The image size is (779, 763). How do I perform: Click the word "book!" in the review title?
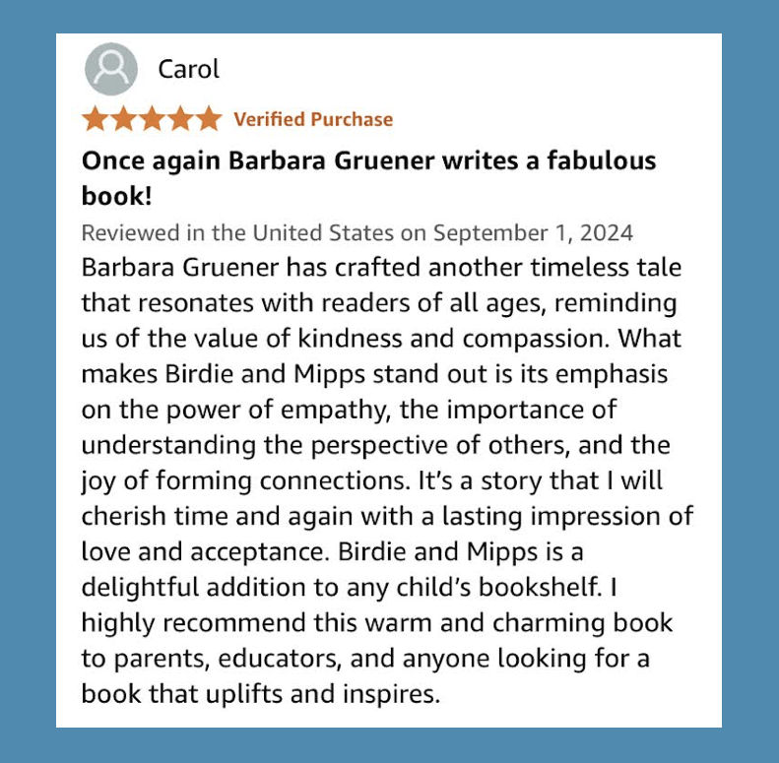click(116, 196)
